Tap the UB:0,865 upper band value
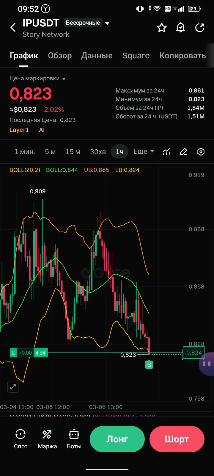 coord(97,170)
